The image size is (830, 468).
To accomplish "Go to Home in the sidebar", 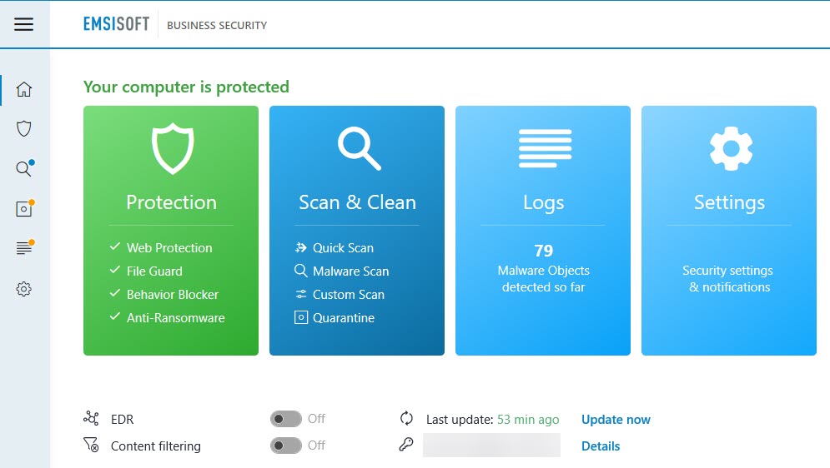I will point(24,89).
